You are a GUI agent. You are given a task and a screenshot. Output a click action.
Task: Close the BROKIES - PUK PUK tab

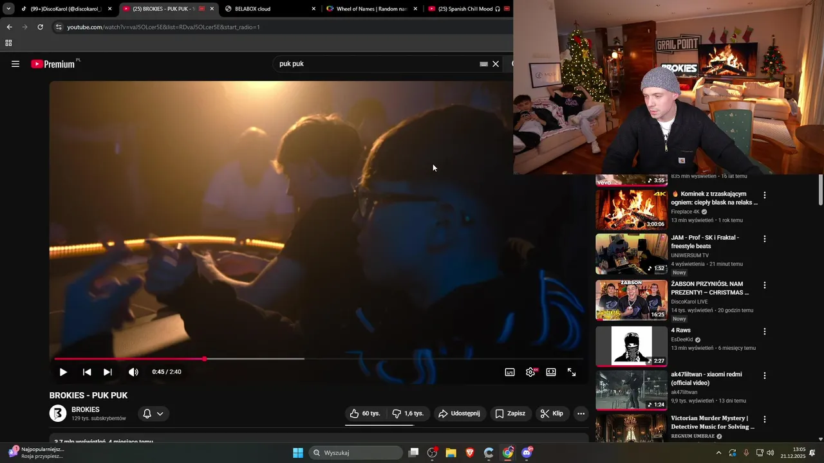(212, 9)
